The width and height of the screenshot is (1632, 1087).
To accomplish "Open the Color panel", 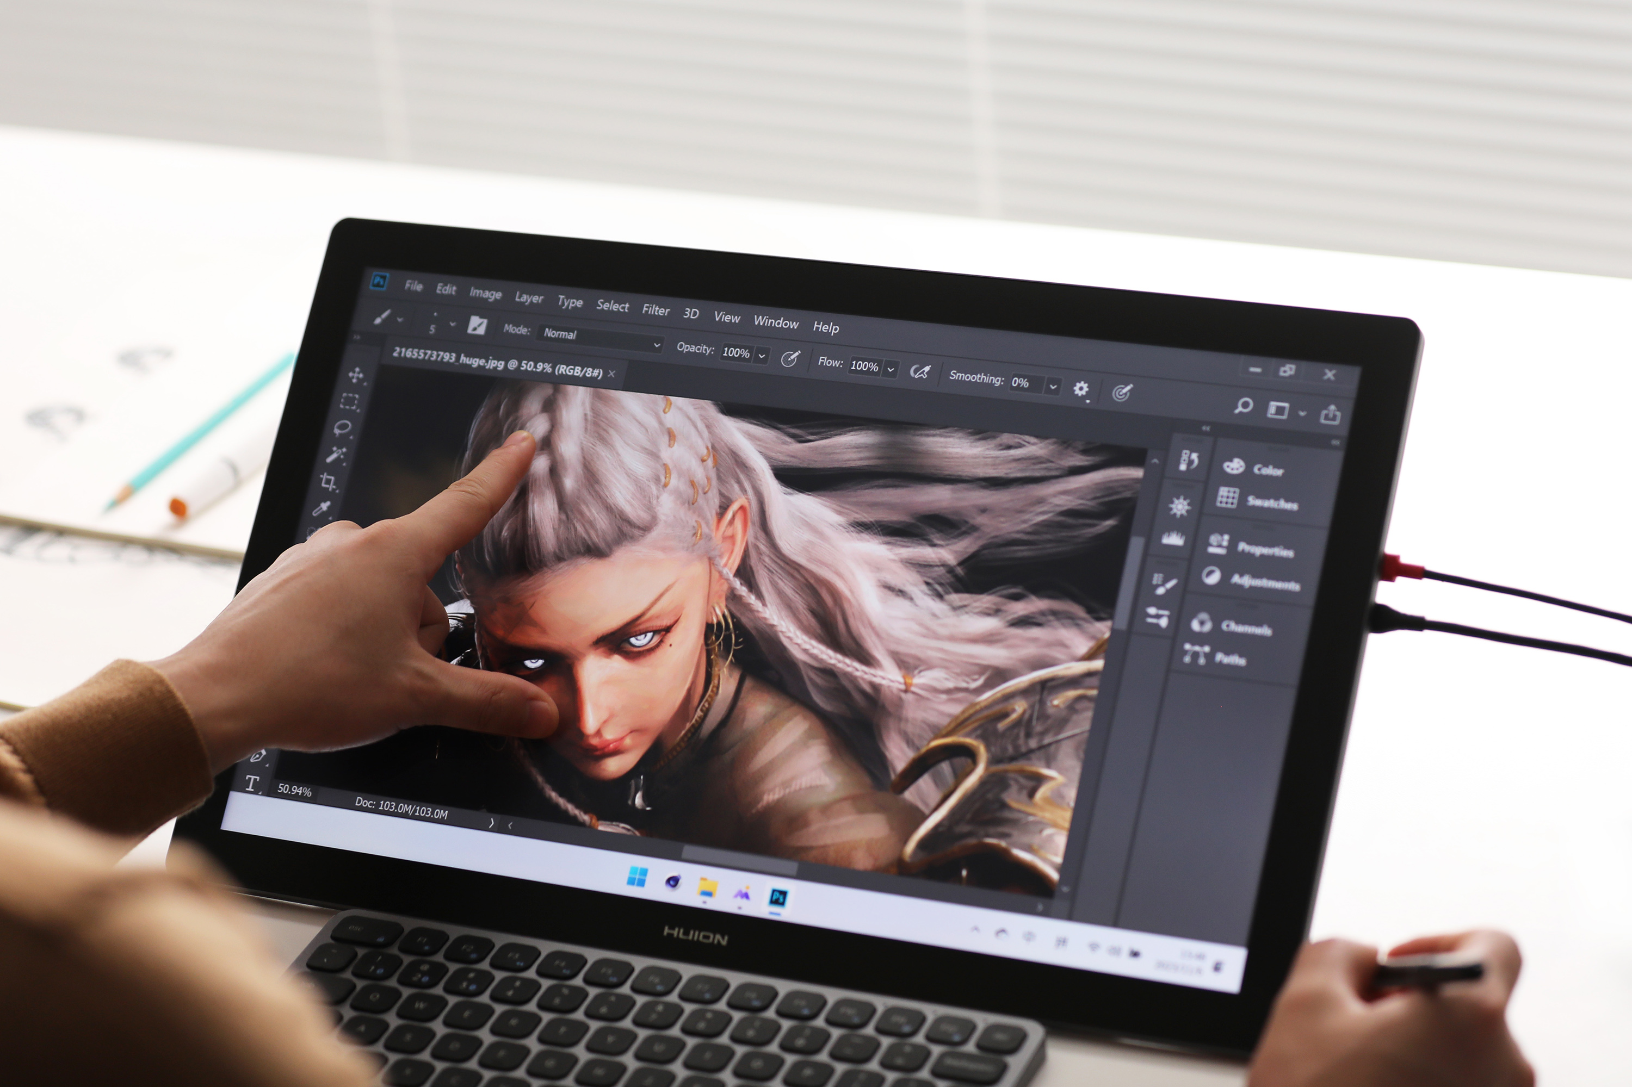I will pyautogui.click(x=1253, y=468).
